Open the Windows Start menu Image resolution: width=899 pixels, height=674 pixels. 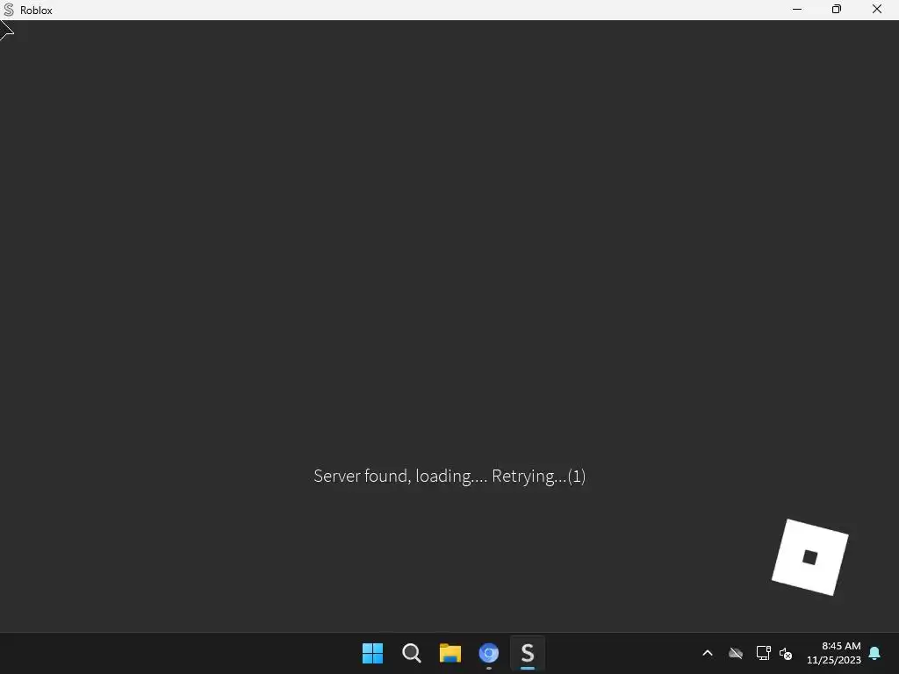[x=372, y=653]
